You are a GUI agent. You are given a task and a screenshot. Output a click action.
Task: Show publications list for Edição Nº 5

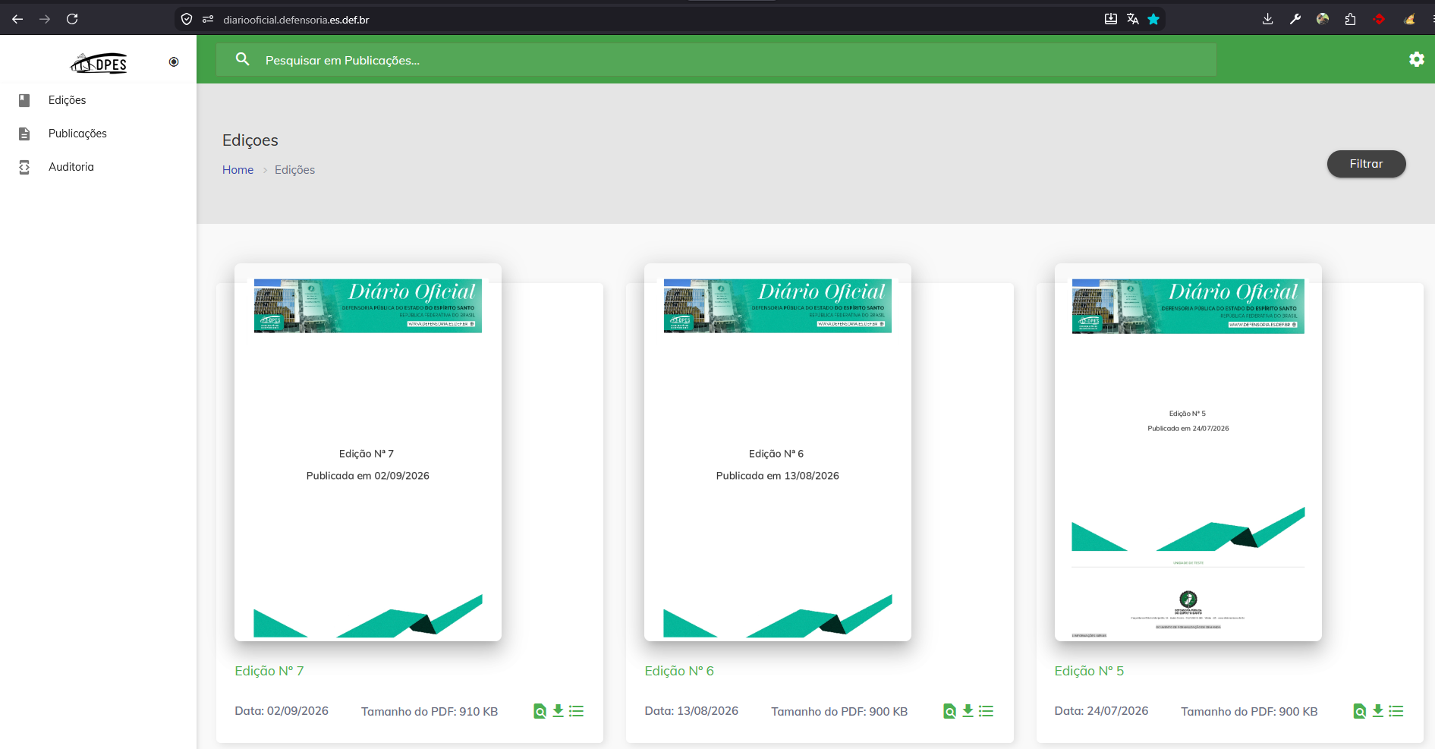(x=1396, y=711)
